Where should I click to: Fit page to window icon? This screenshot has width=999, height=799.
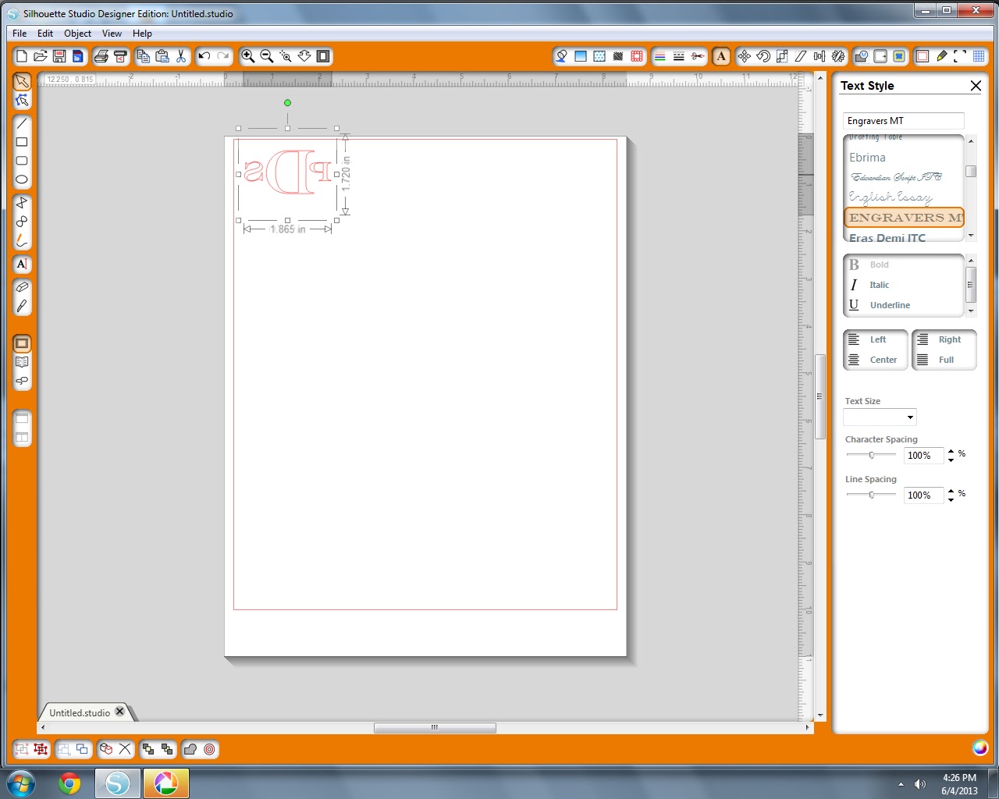click(x=323, y=56)
